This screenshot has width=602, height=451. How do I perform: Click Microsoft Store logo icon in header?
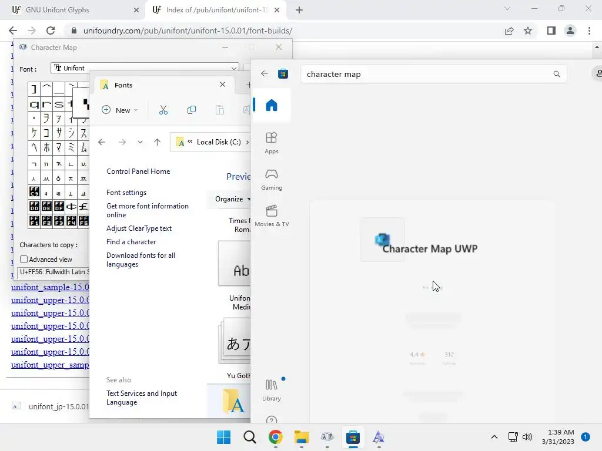coord(283,73)
